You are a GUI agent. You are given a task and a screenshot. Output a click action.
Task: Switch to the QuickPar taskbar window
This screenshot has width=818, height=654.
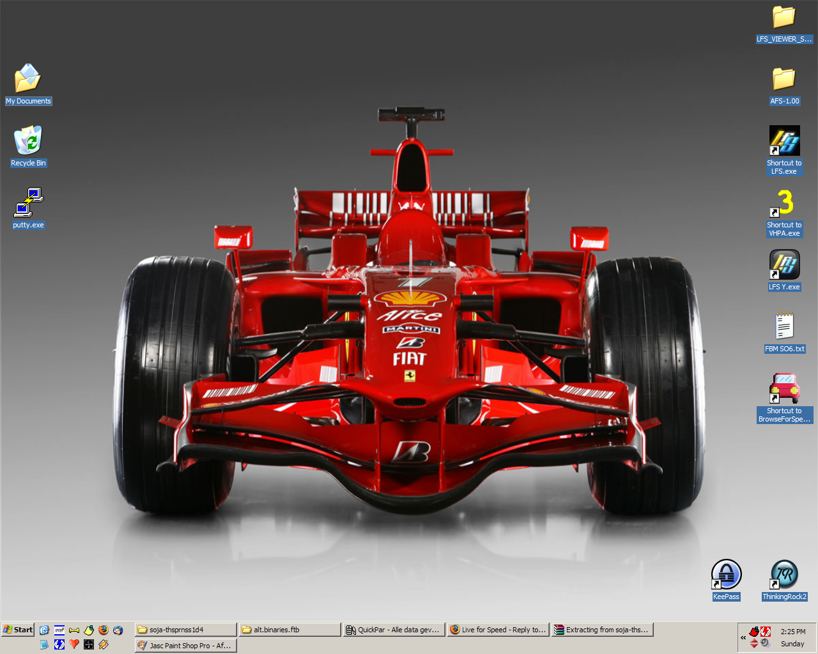pyautogui.click(x=394, y=630)
